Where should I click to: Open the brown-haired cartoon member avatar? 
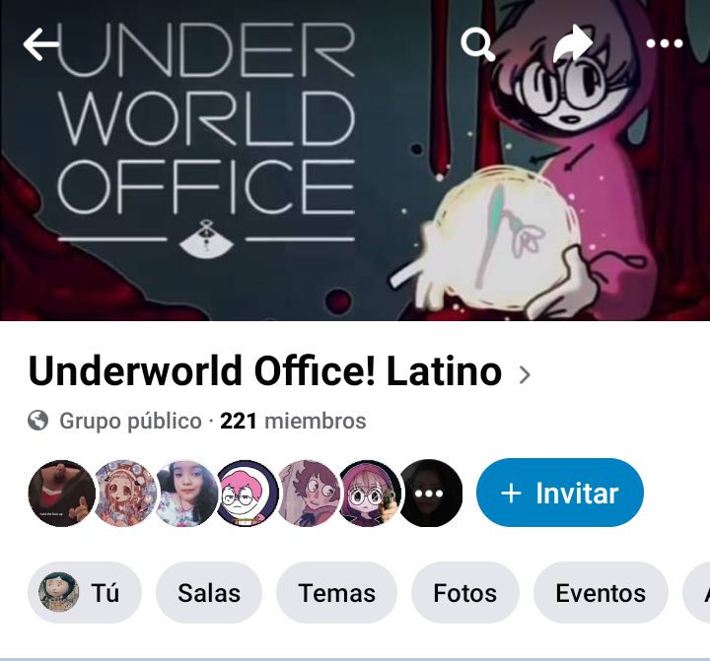(x=309, y=494)
